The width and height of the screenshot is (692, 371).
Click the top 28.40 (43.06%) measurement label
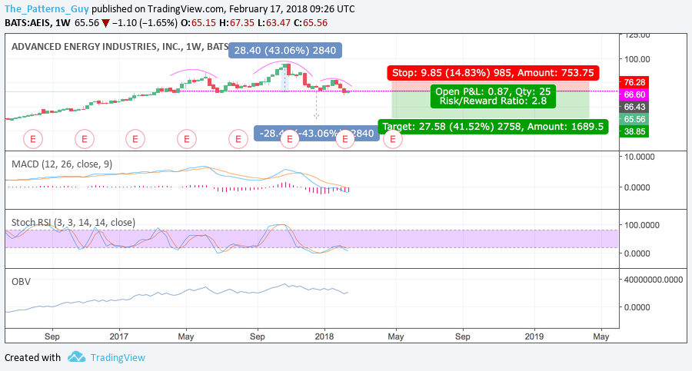(x=285, y=50)
